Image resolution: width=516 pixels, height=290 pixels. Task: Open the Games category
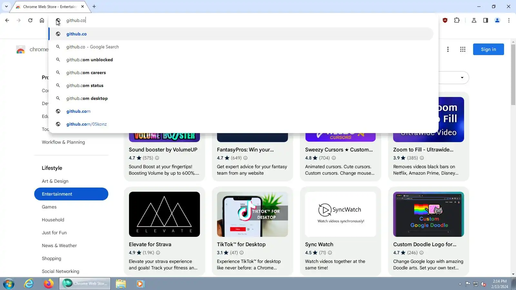click(x=49, y=207)
